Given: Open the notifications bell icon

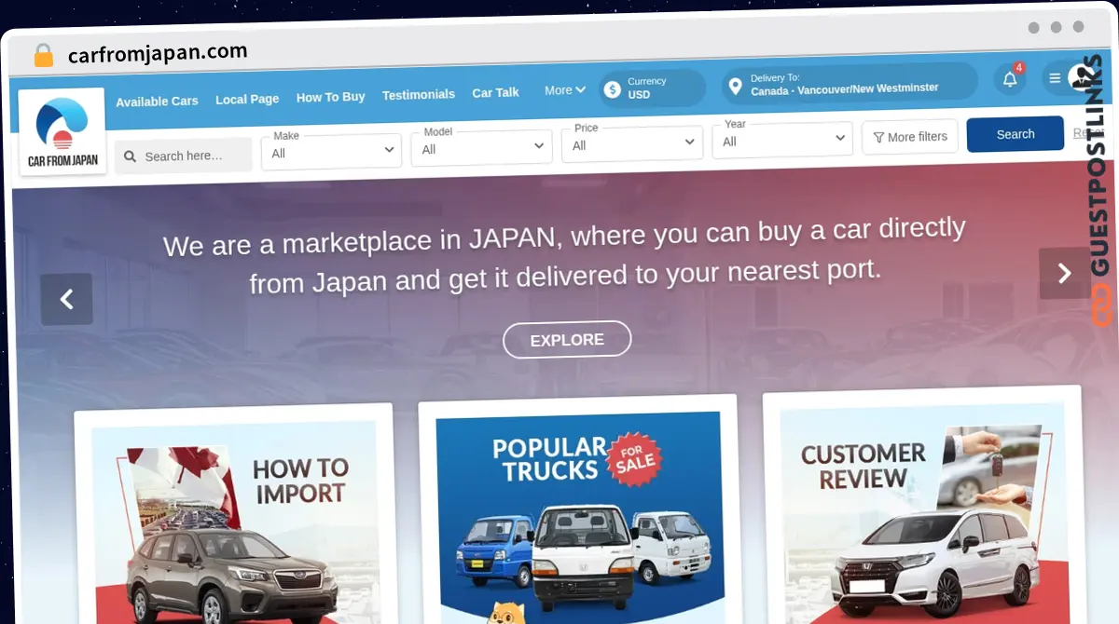Looking at the screenshot, I should tap(1009, 79).
